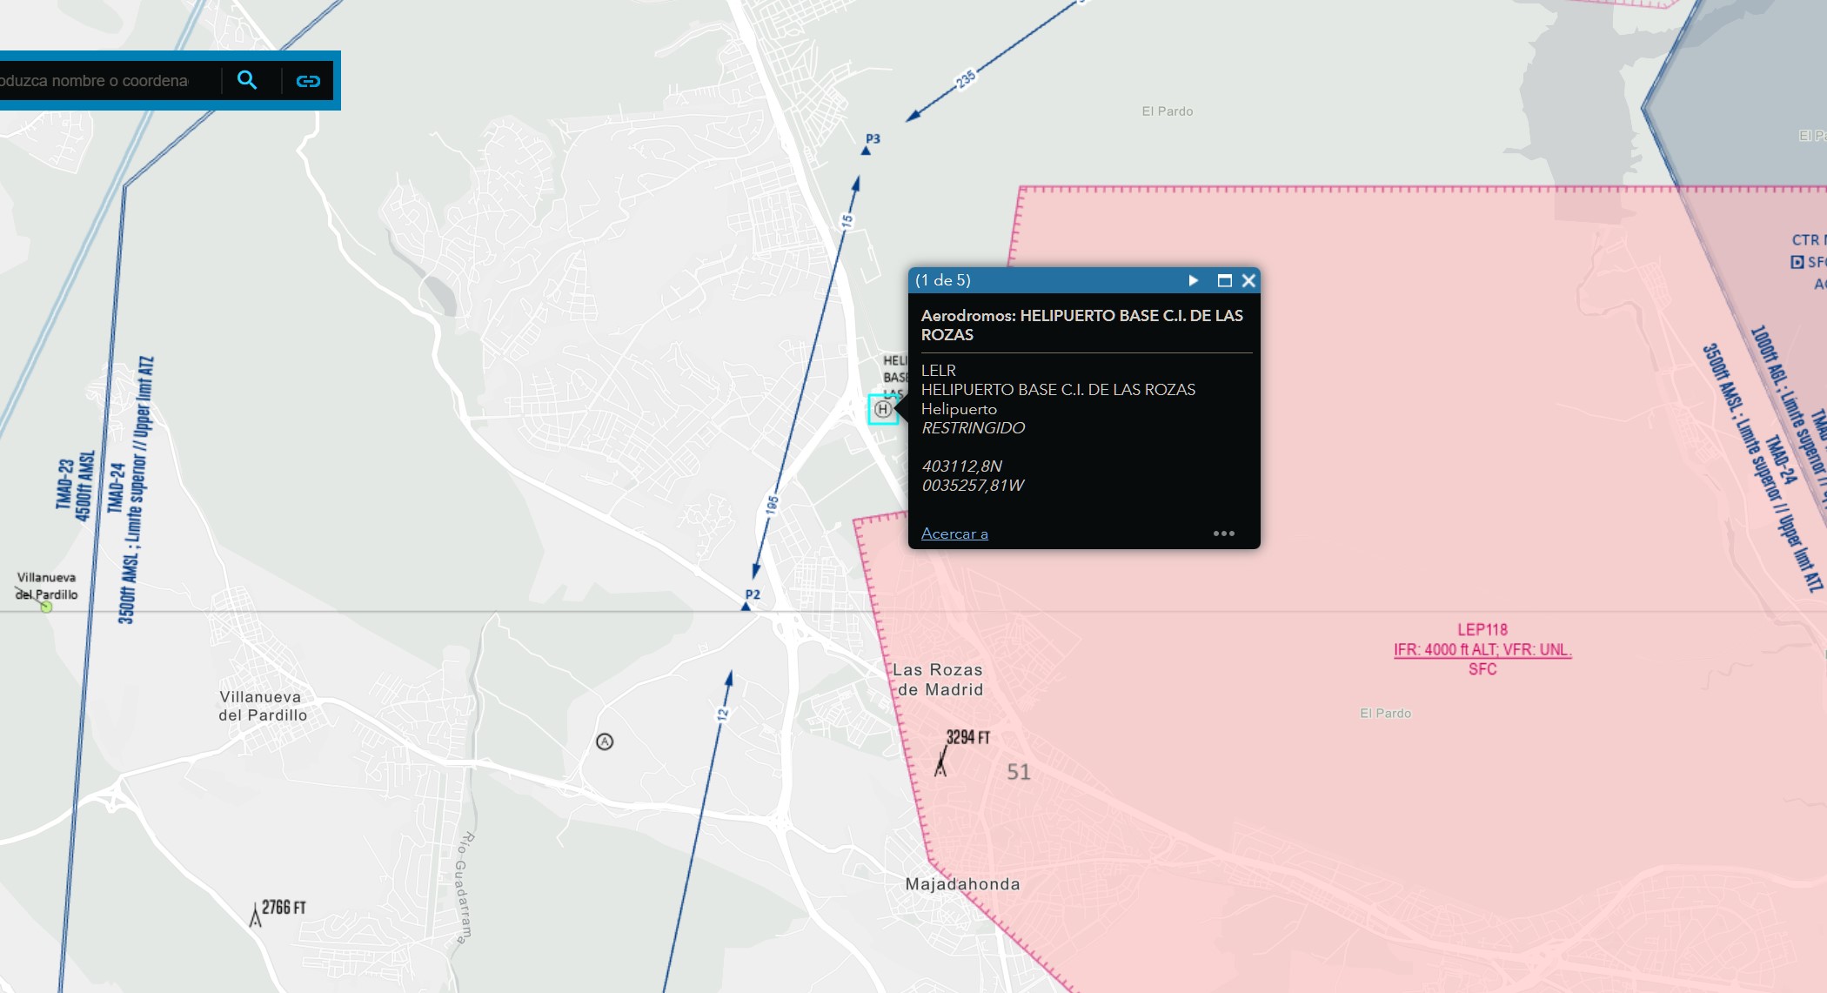Click the P3 waypoint marker
Viewport: 1827px width, 993px height.
[866, 151]
